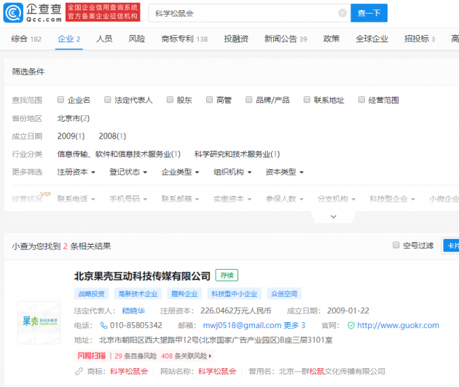Tick the 高管 checkbox
Screen dimensions: 459x387
pos(209,100)
